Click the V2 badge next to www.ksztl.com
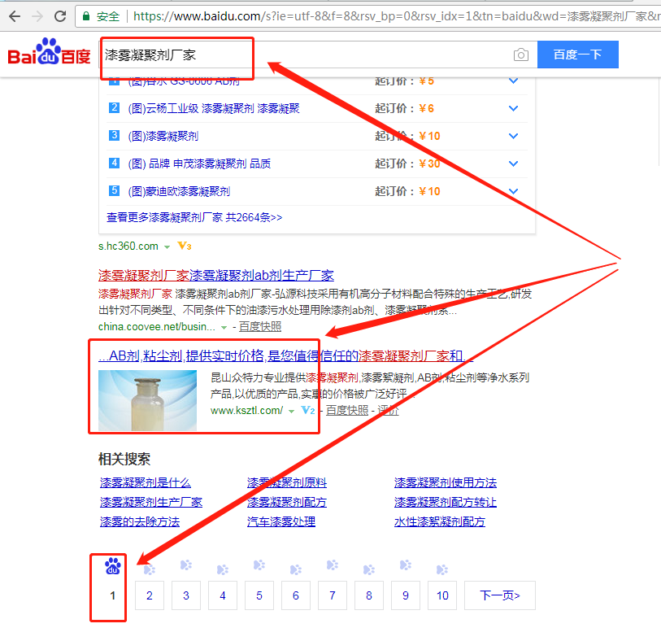661x641 pixels. point(307,411)
